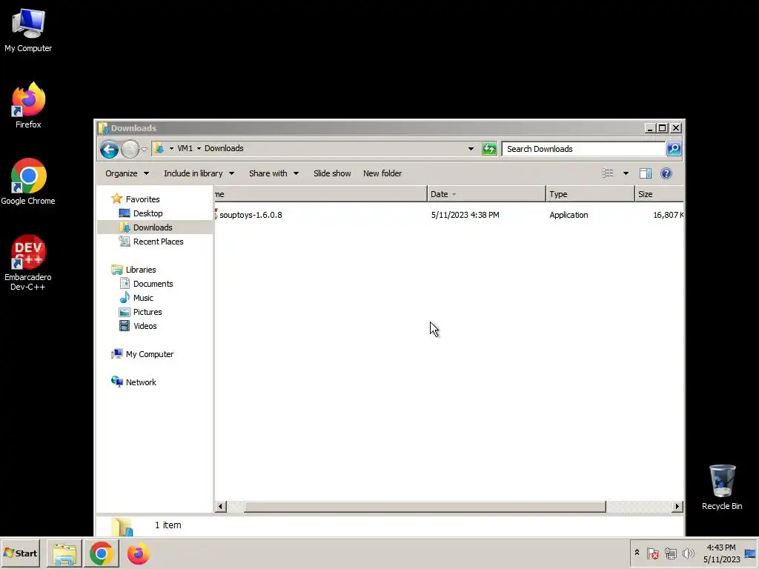Select Firefox desktop shortcut
This screenshot has height=569, width=759.
click(x=28, y=105)
